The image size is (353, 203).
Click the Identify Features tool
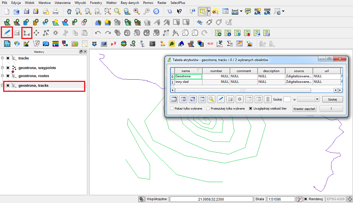click(192, 11)
